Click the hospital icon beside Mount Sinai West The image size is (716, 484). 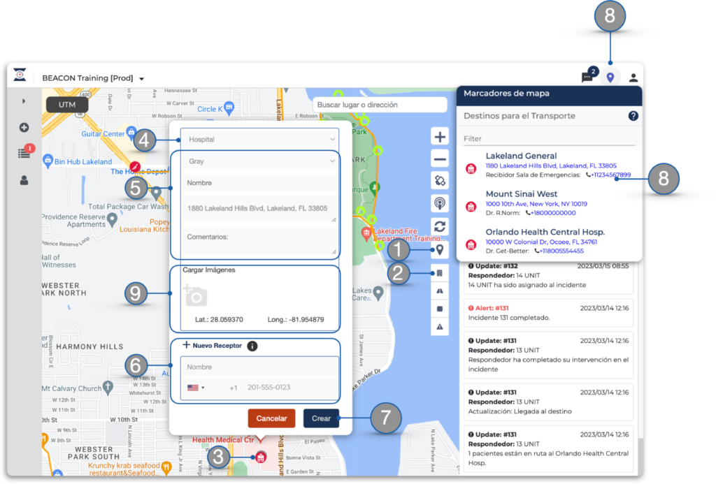(x=471, y=207)
